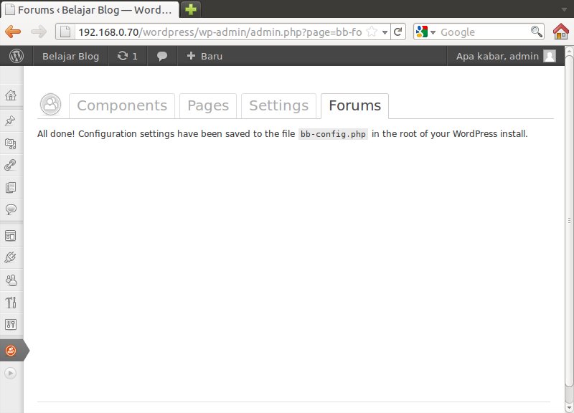Open the Pages tab
The height and width of the screenshot is (413, 574).
(x=208, y=105)
